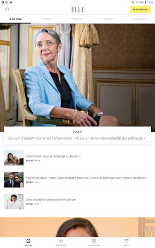The width and height of the screenshot is (155, 248).
Task: Switch to the Beauté tab
Action: click(78, 19)
